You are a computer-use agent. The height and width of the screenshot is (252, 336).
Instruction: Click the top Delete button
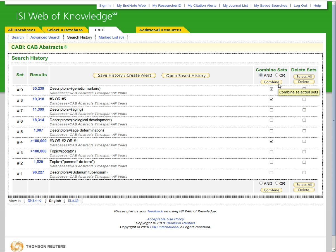tap(304, 82)
